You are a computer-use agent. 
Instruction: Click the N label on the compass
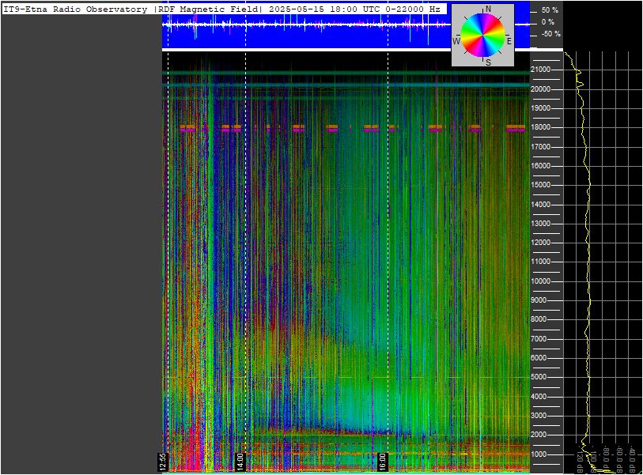[488, 9]
